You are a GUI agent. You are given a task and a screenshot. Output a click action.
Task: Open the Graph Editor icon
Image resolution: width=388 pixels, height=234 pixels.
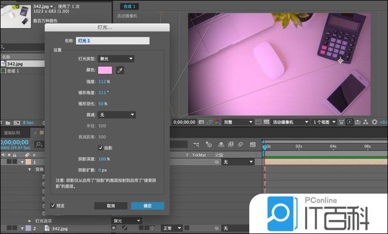point(253,144)
